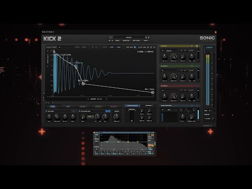This screenshot has width=252, height=189.
Task: Click the last pitch envelope node at graph end
Action: tap(153, 92)
